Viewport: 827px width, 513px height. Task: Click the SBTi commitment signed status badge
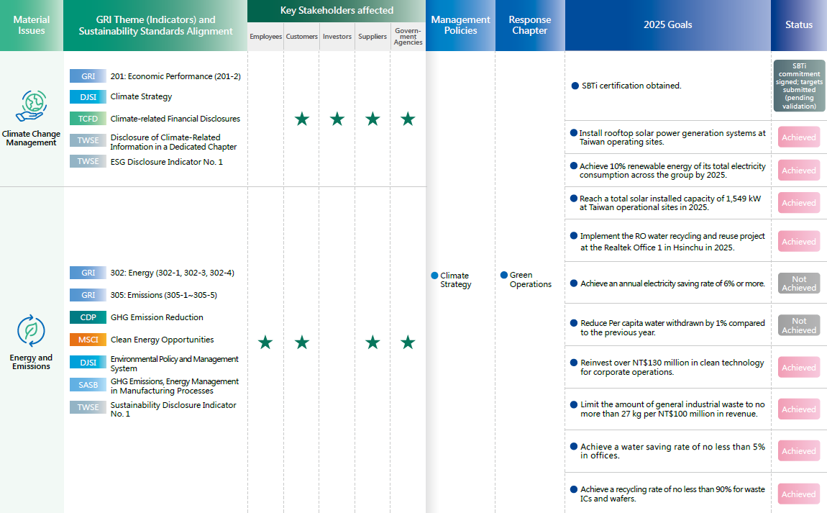click(x=799, y=86)
